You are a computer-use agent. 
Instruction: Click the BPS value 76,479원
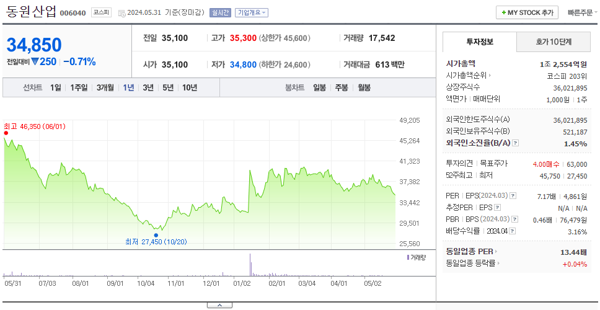[573, 220]
